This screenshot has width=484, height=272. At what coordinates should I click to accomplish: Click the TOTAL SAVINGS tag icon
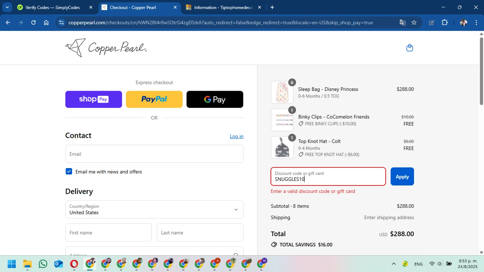pos(274,245)
